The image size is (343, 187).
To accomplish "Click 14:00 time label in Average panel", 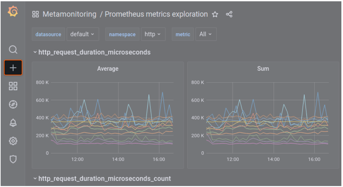I will 118,159.
